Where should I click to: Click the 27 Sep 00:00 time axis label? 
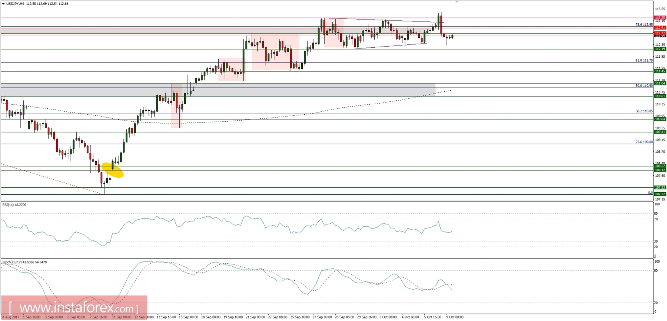[322, 317]
